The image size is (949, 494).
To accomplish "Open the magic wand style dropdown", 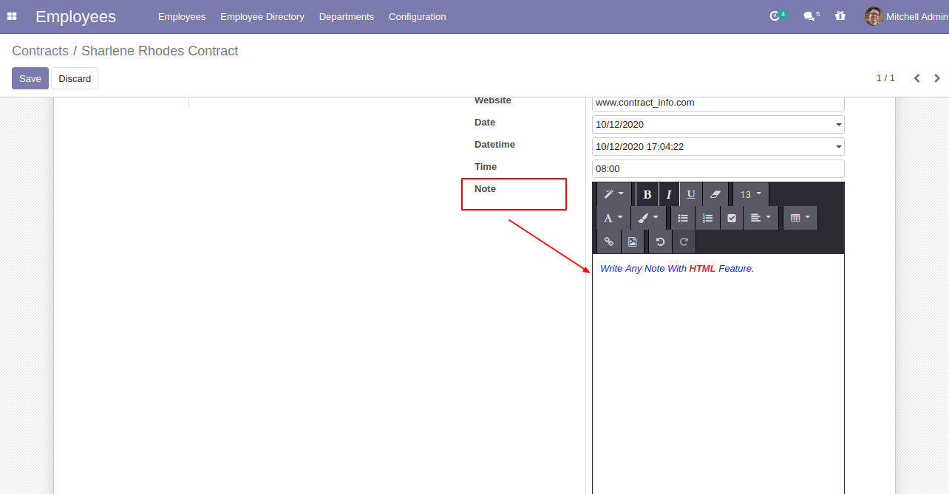I will click(x=614, y=194).
